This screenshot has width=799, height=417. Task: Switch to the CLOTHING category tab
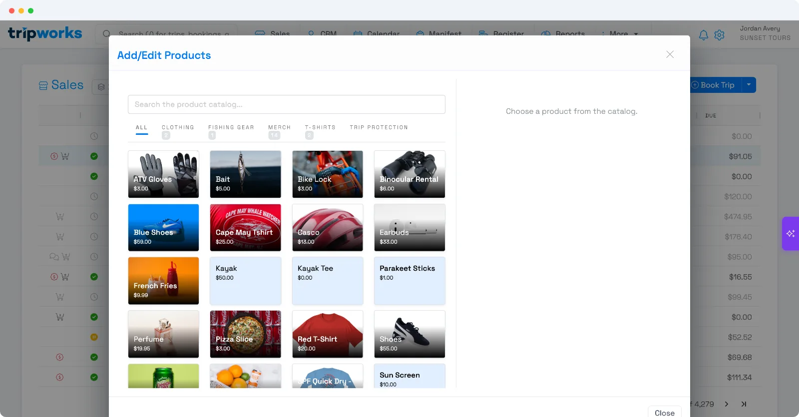178,131
